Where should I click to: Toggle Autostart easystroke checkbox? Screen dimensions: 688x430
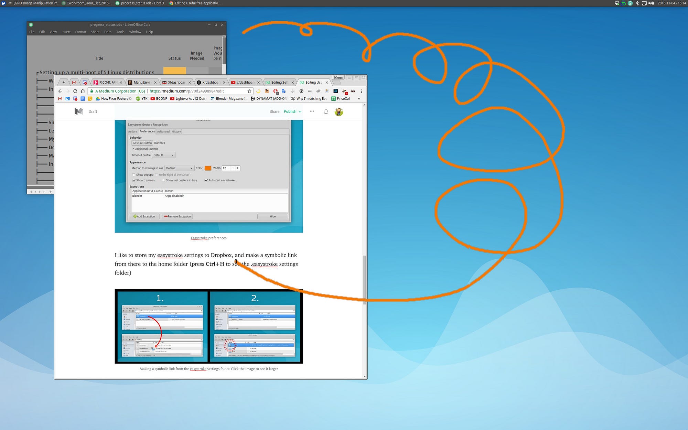206,180
